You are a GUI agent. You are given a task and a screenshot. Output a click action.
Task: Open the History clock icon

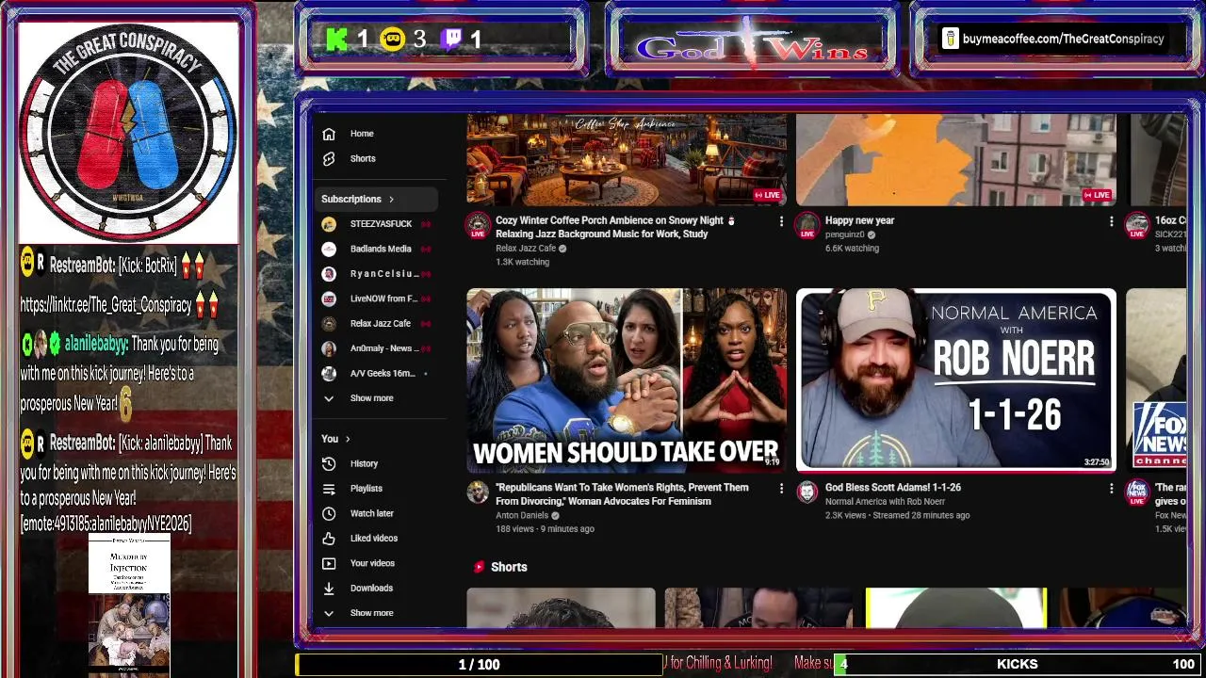click(329, 463)
